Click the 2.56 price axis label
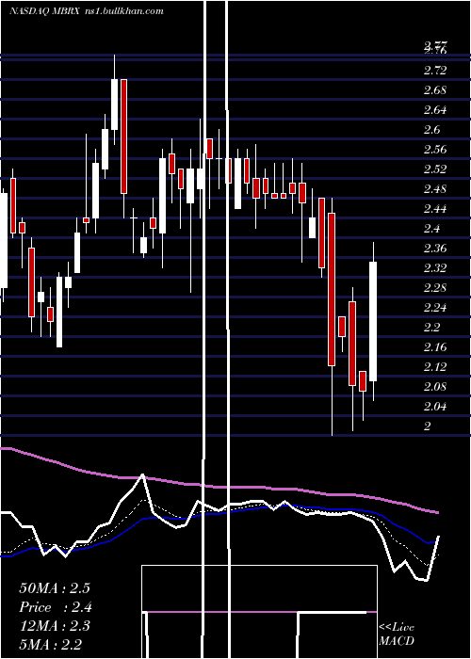Screen dimensions: 471x659 click(435, 149)
